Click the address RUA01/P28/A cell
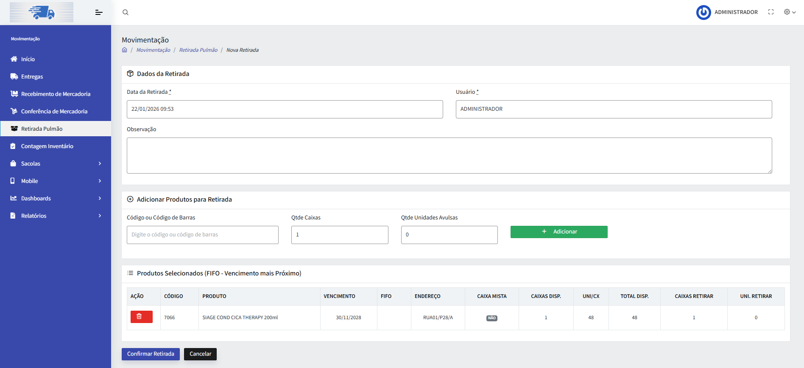The height and width of the screenshot is (368, 804). click(x=438, y=317)
